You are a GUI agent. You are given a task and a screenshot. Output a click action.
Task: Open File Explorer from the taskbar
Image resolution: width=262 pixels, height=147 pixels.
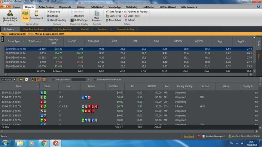click(x=20, y=143)
